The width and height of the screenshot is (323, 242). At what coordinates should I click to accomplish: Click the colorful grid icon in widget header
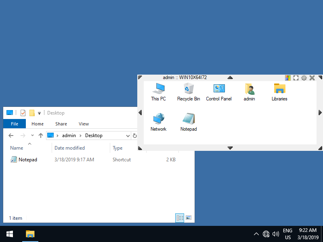pyautogui.click(x=288, y=78)
